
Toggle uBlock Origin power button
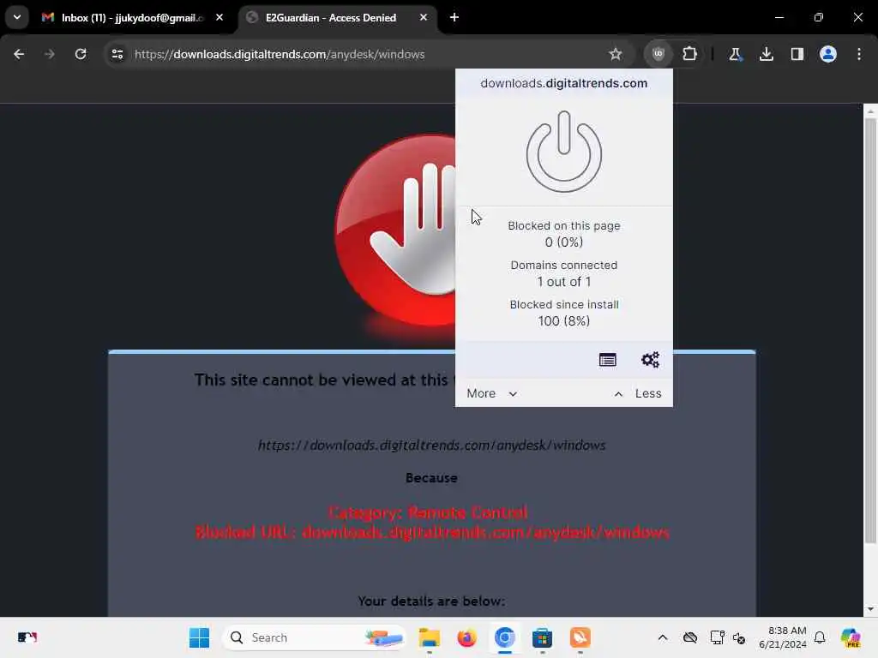564,151
